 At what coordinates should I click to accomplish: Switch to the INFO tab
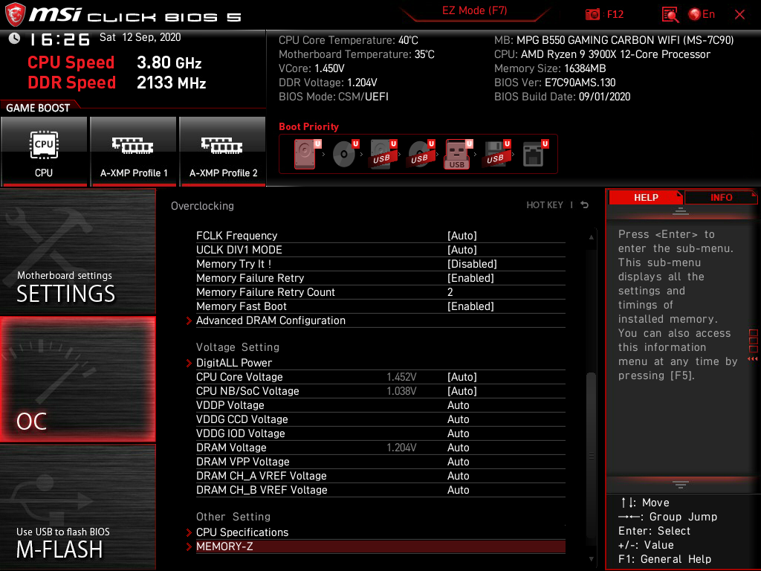pos(721,198)
